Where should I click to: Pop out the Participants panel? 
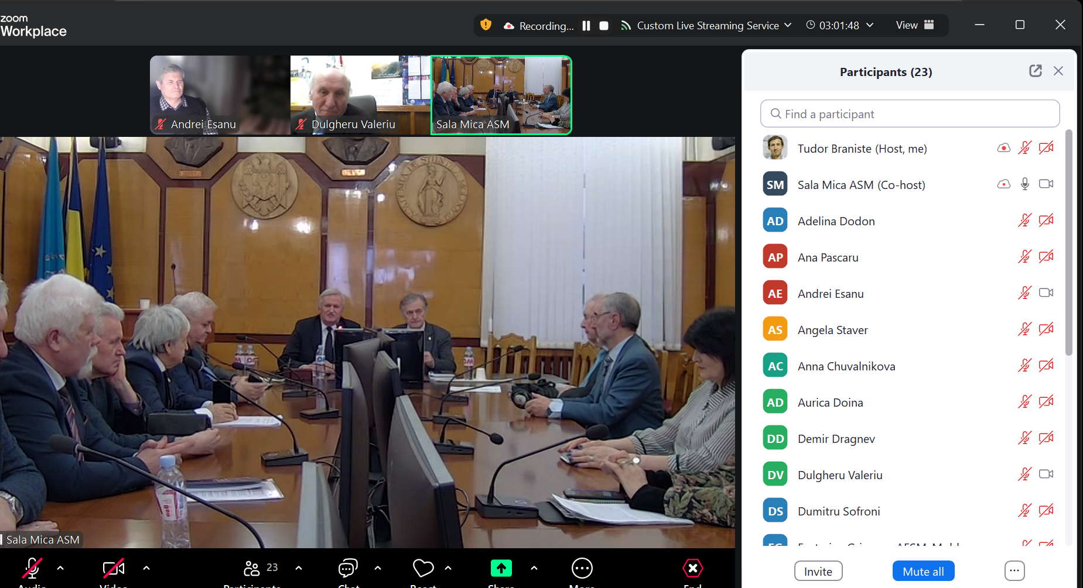[1035, 71]
